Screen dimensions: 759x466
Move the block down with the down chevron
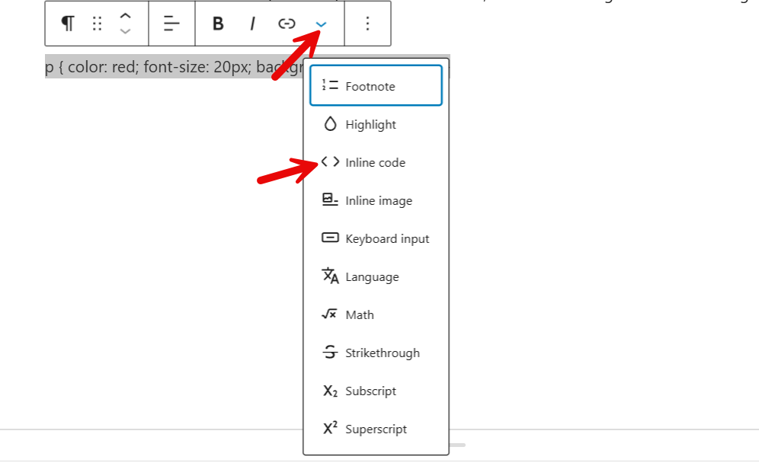pyautogui.click(x=124, y=31)
